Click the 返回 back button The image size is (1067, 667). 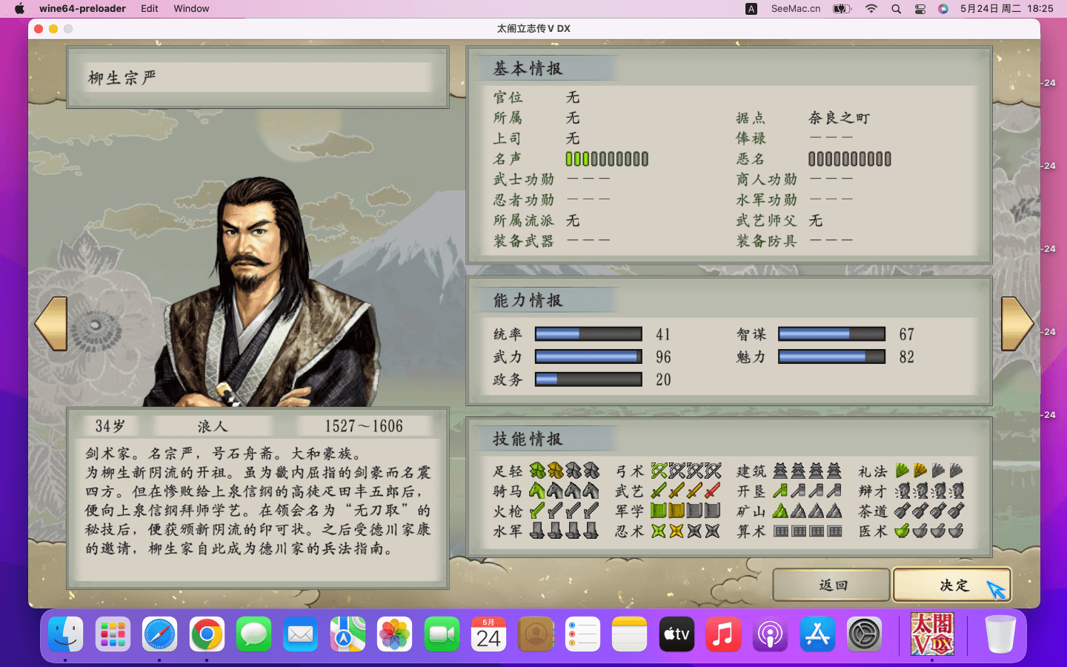(x=831, y=585)
